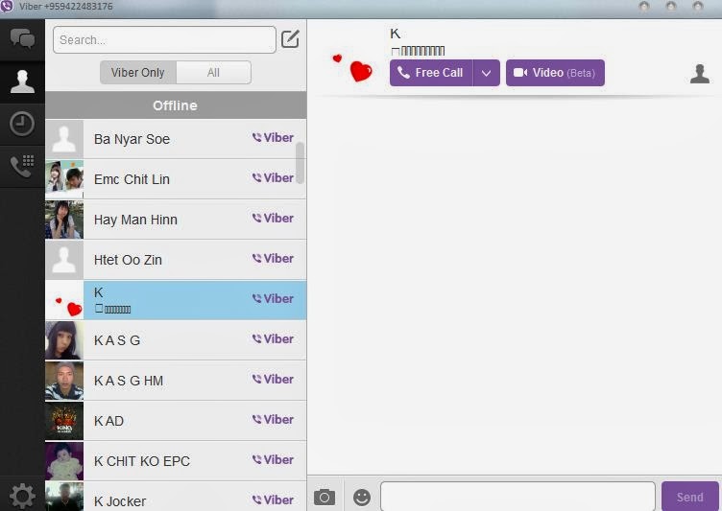Open the conversations chat bubbles tab
Screen dimensions: 722x511
tap(22, 39)
